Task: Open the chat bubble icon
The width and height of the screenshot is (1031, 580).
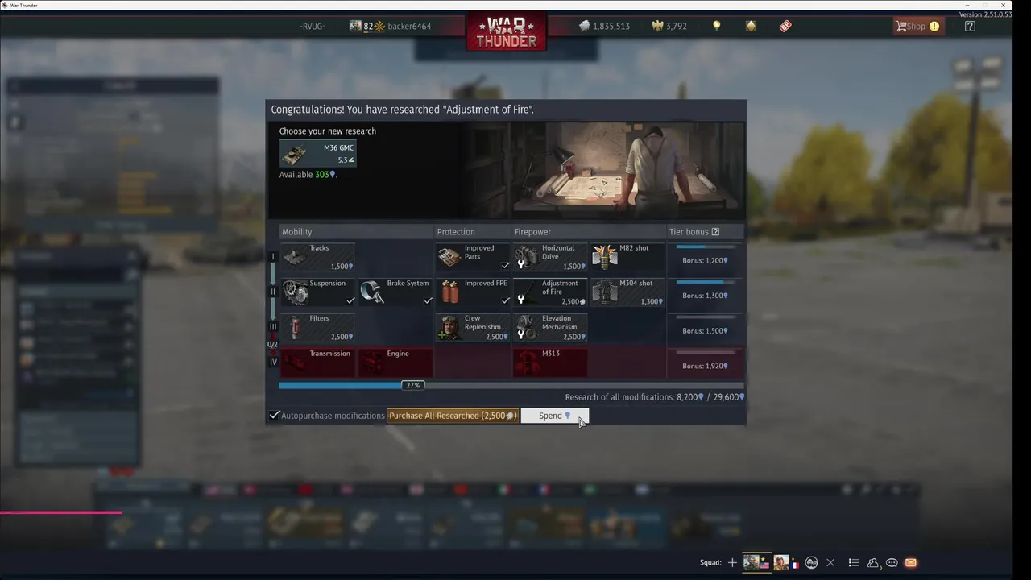Action: 892,563
